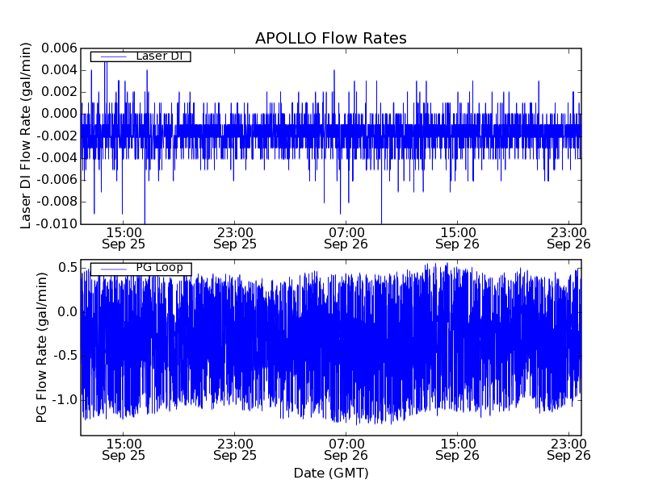This screenshot has height=484, width=646.
Task: Click the 0.006 tick label on top plot
Action: coord(59,48)
